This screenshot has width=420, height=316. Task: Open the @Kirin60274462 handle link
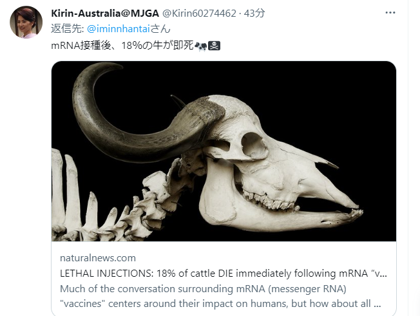(200, 13)
